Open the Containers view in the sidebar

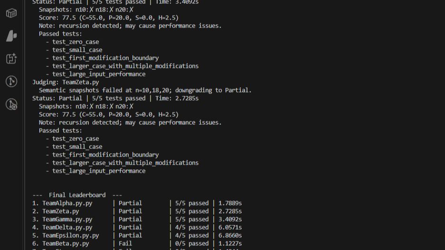[x=11, y=13]
